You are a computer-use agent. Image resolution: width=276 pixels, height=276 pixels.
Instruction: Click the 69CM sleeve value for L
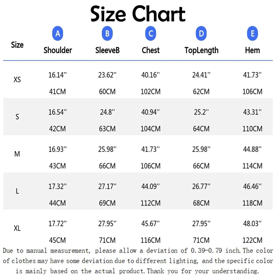pyautogui.click(x=107, y=203)
